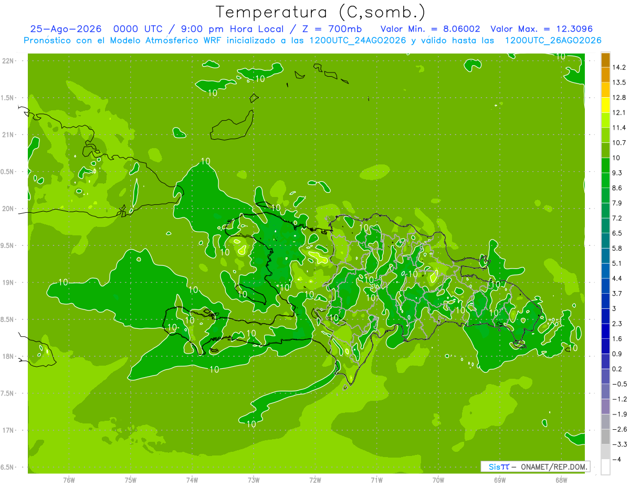Select the yellow legend swatch between 12.1 and 12.8
The width and height of the screenshot is (630, 487).
(x=605, y=105)
